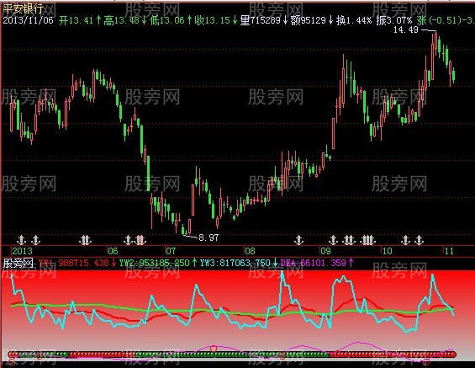This screenshot has height=368, width=475.
Task: Click the red circle marker at the bottom-right DEA trough
Action: [426, 361]
